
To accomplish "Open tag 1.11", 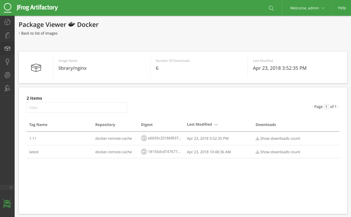I will click(x=33, y=138).
